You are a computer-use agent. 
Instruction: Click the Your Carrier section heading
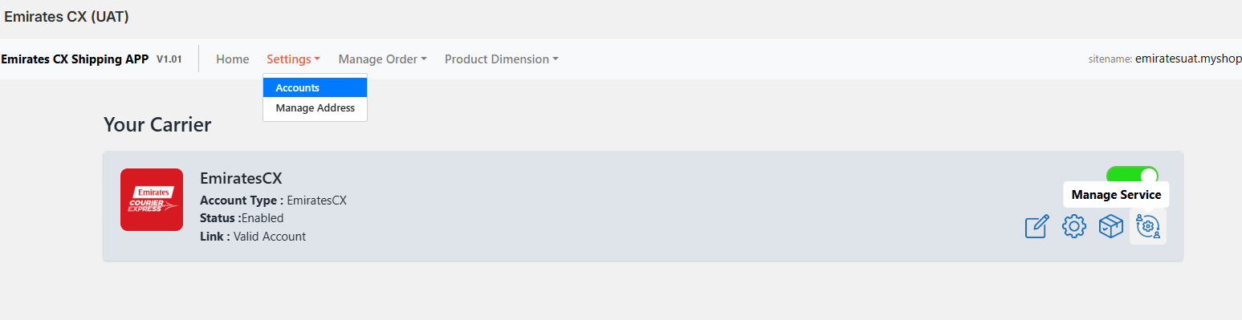tap(157, 125)
